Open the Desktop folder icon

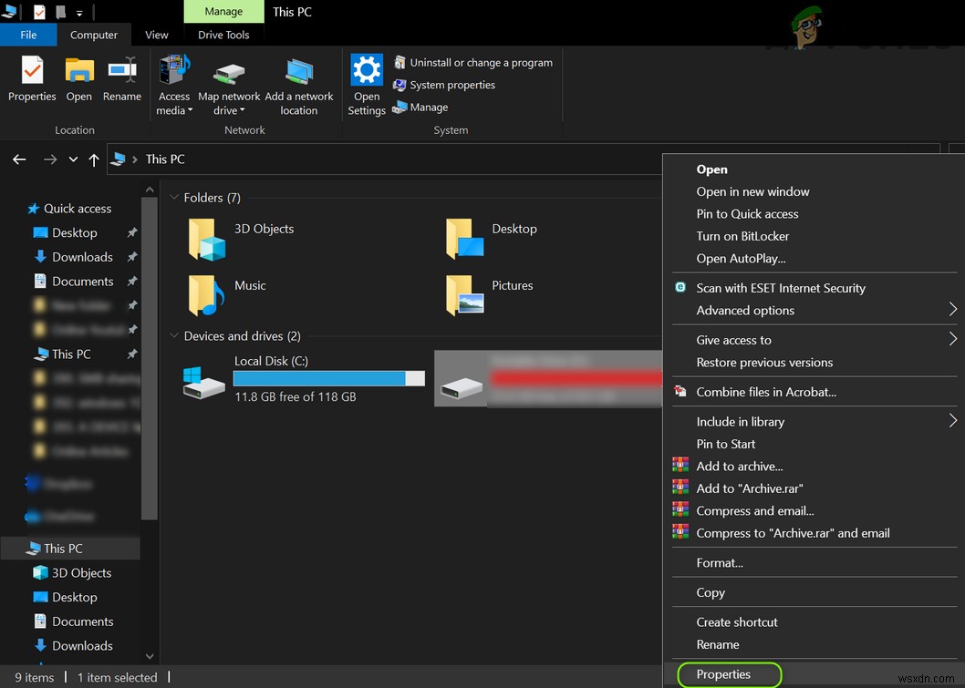click(x=464, y=239)
